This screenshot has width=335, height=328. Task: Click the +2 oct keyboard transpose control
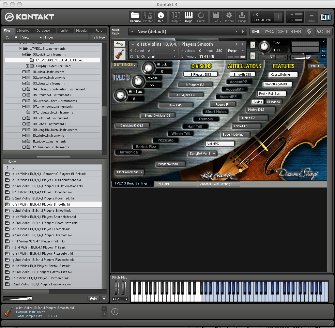click(120, 299)
